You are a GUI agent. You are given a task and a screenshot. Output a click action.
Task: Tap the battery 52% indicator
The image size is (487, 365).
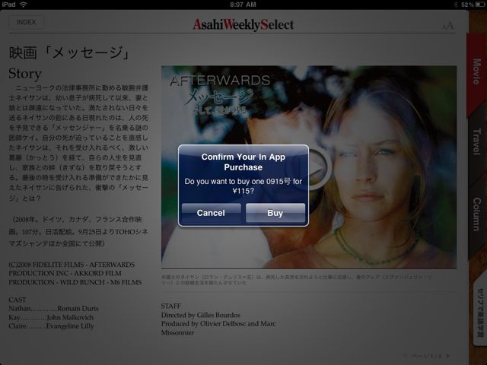pyautogui.click(x=473, y=5)
